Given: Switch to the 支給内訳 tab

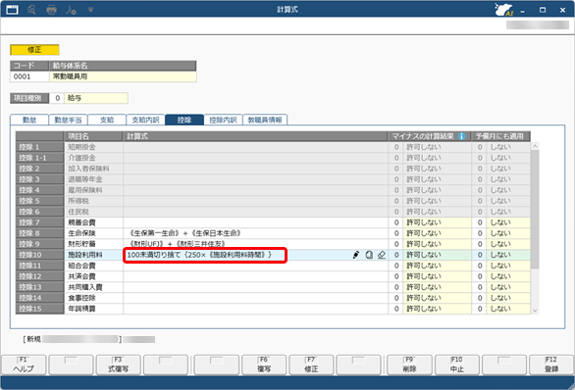Looking at the screenshot, I should point(145,120).
